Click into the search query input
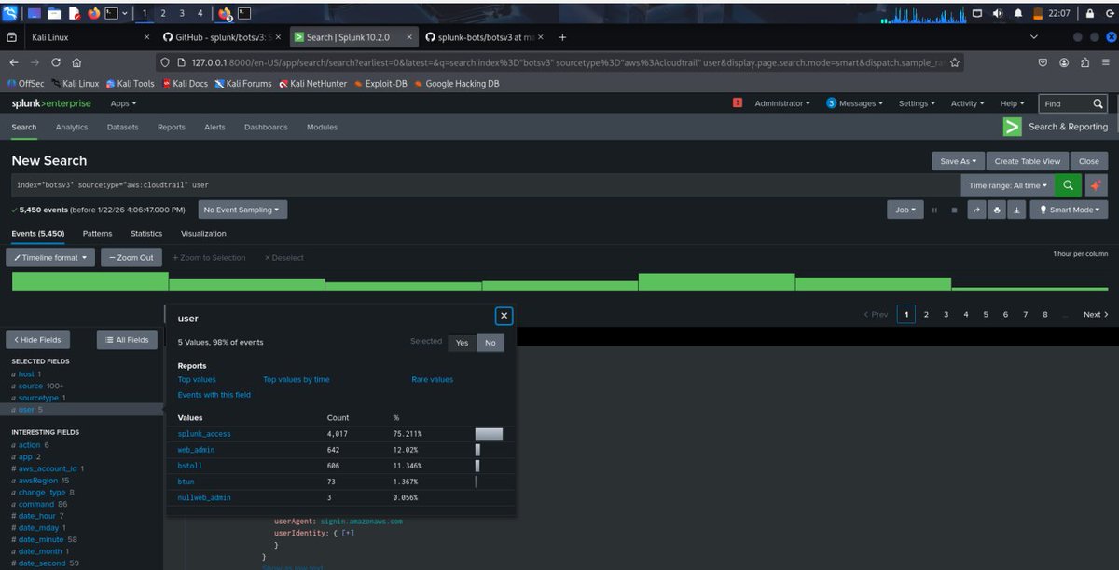Viewport: 1119px width, 570px height. tap(485, 185)
